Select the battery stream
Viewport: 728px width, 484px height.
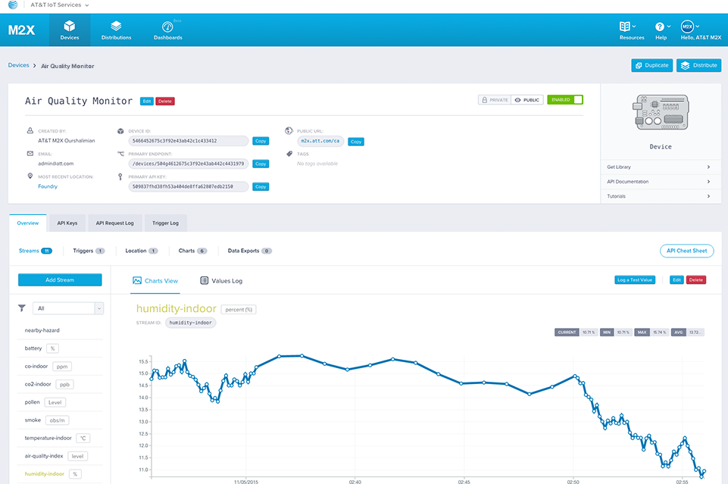coord(61,348)
